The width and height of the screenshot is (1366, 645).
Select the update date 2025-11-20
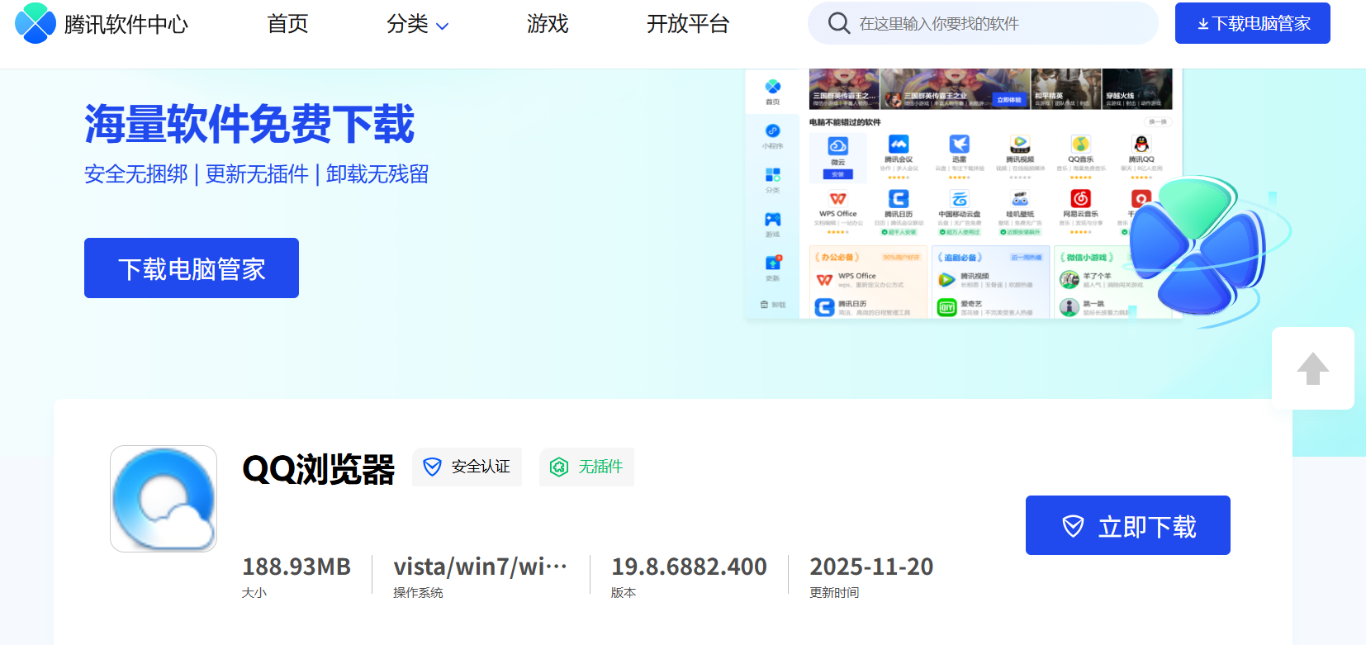(871, 567)
